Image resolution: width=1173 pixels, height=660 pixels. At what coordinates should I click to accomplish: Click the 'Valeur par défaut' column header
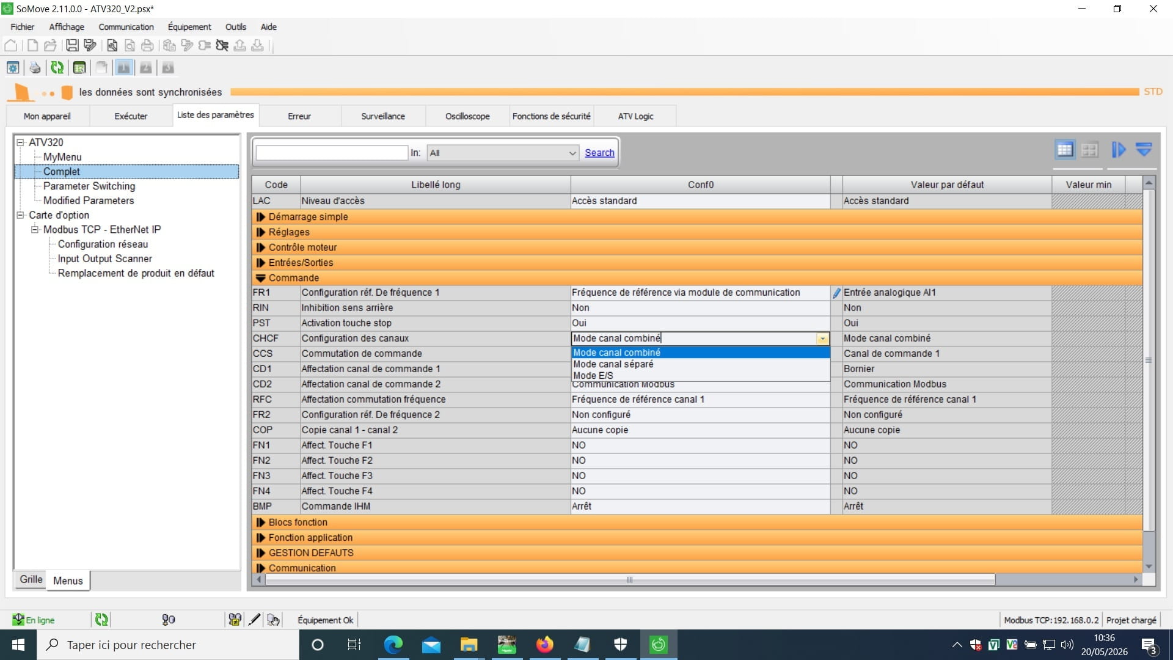click(x=947, y=185)
